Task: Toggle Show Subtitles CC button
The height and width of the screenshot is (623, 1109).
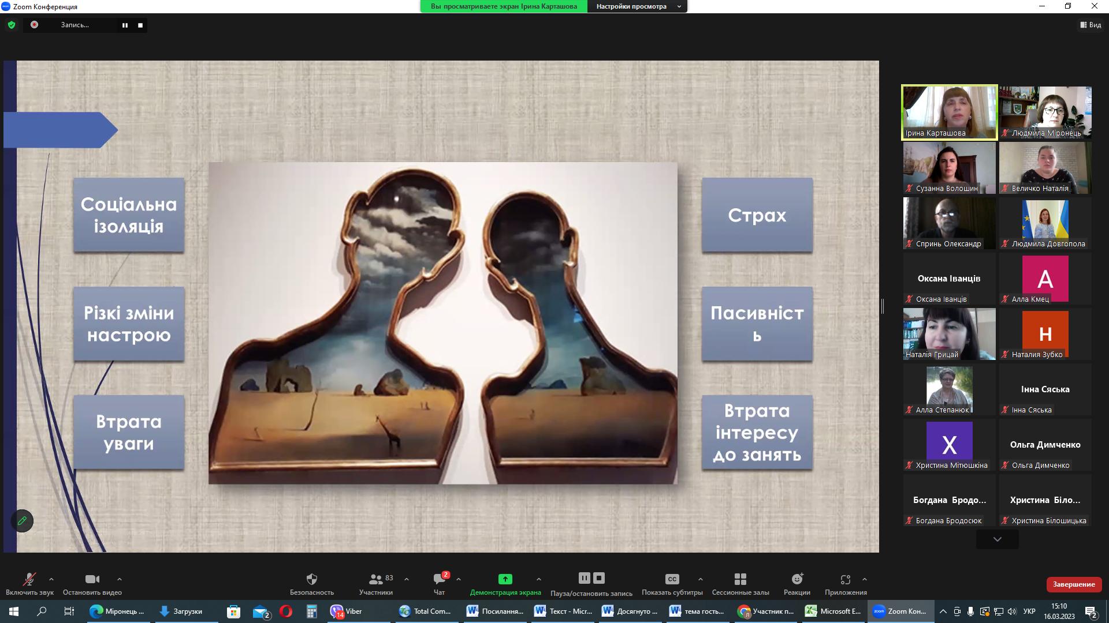Action: pos(672,579)
